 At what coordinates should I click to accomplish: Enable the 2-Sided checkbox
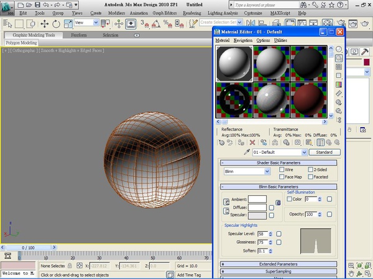[x=310, y=169]
